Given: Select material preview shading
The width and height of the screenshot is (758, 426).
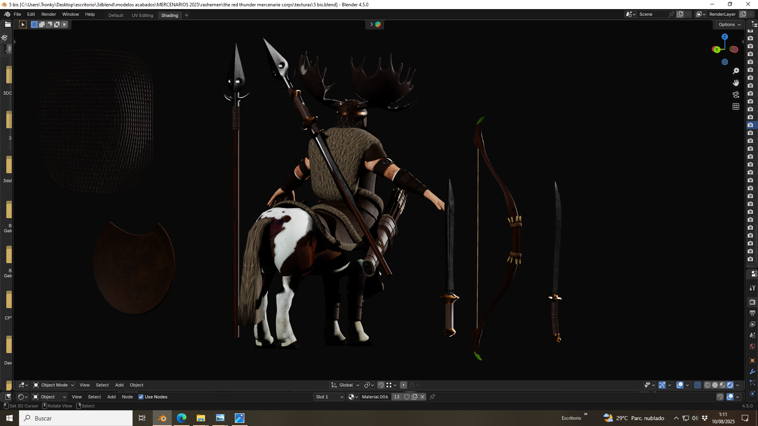Looking at the screenshot, I should point(722,385).
